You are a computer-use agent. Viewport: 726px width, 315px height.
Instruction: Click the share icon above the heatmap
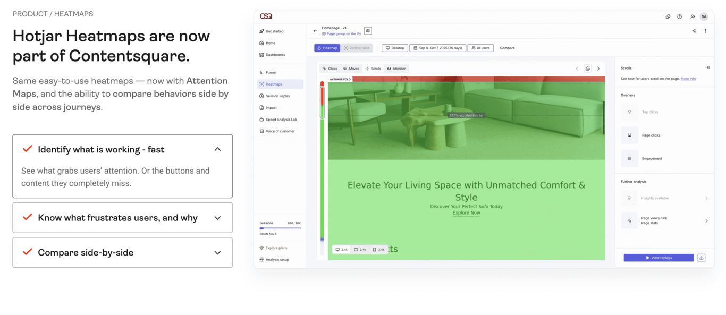coord(694,31)
